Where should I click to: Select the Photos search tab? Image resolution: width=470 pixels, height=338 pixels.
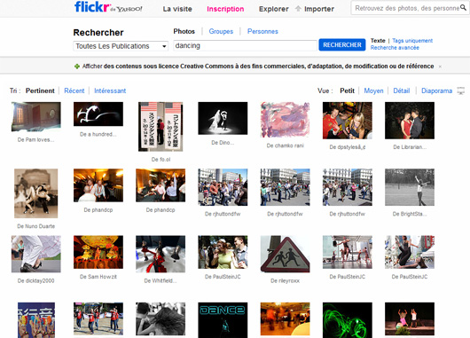(184, 31)
